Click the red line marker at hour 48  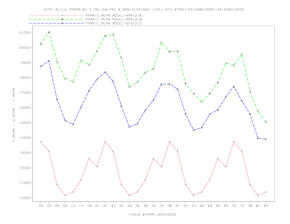(170, 142)
